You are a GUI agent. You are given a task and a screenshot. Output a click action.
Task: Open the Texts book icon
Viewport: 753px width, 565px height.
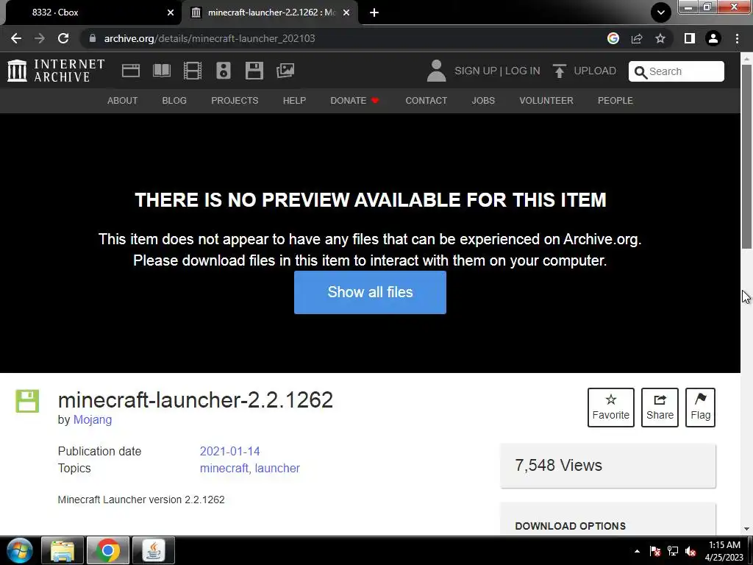click(161, 71)
